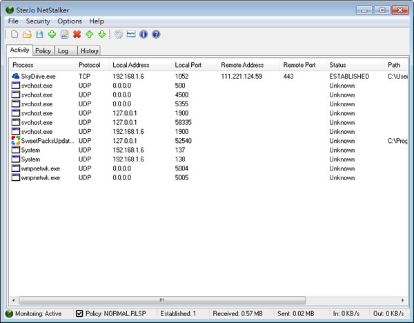Sort by the Remote Address column header
Image resolution: width=414 pixels, height=323 pixels.
(241, 65)
